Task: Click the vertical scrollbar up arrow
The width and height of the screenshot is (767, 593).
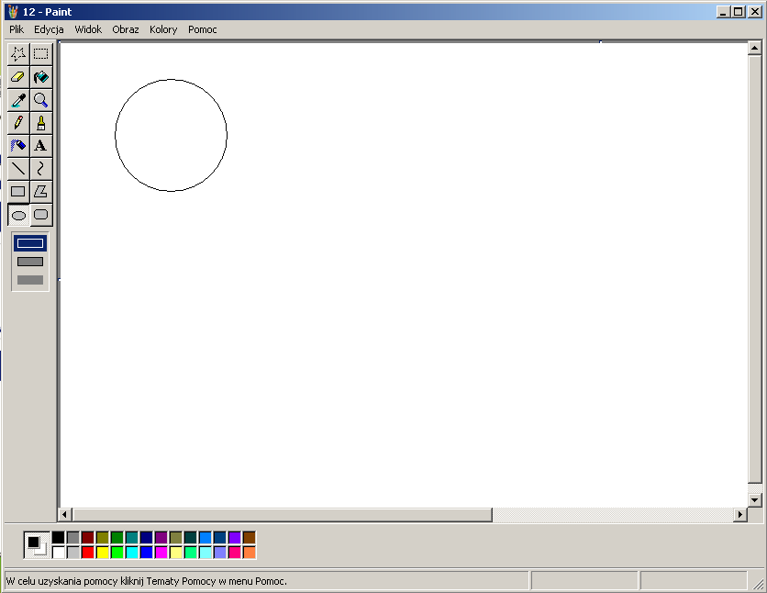Action: point(754,48)
